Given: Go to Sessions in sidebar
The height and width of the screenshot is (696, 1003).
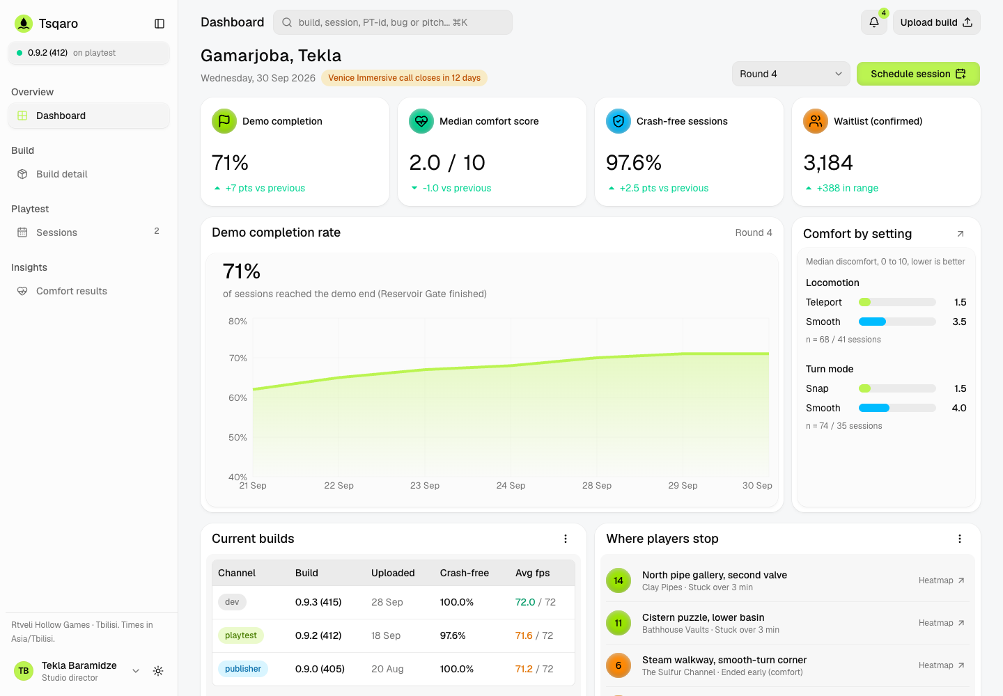Looking at the screenshot, I should (88, 232).
